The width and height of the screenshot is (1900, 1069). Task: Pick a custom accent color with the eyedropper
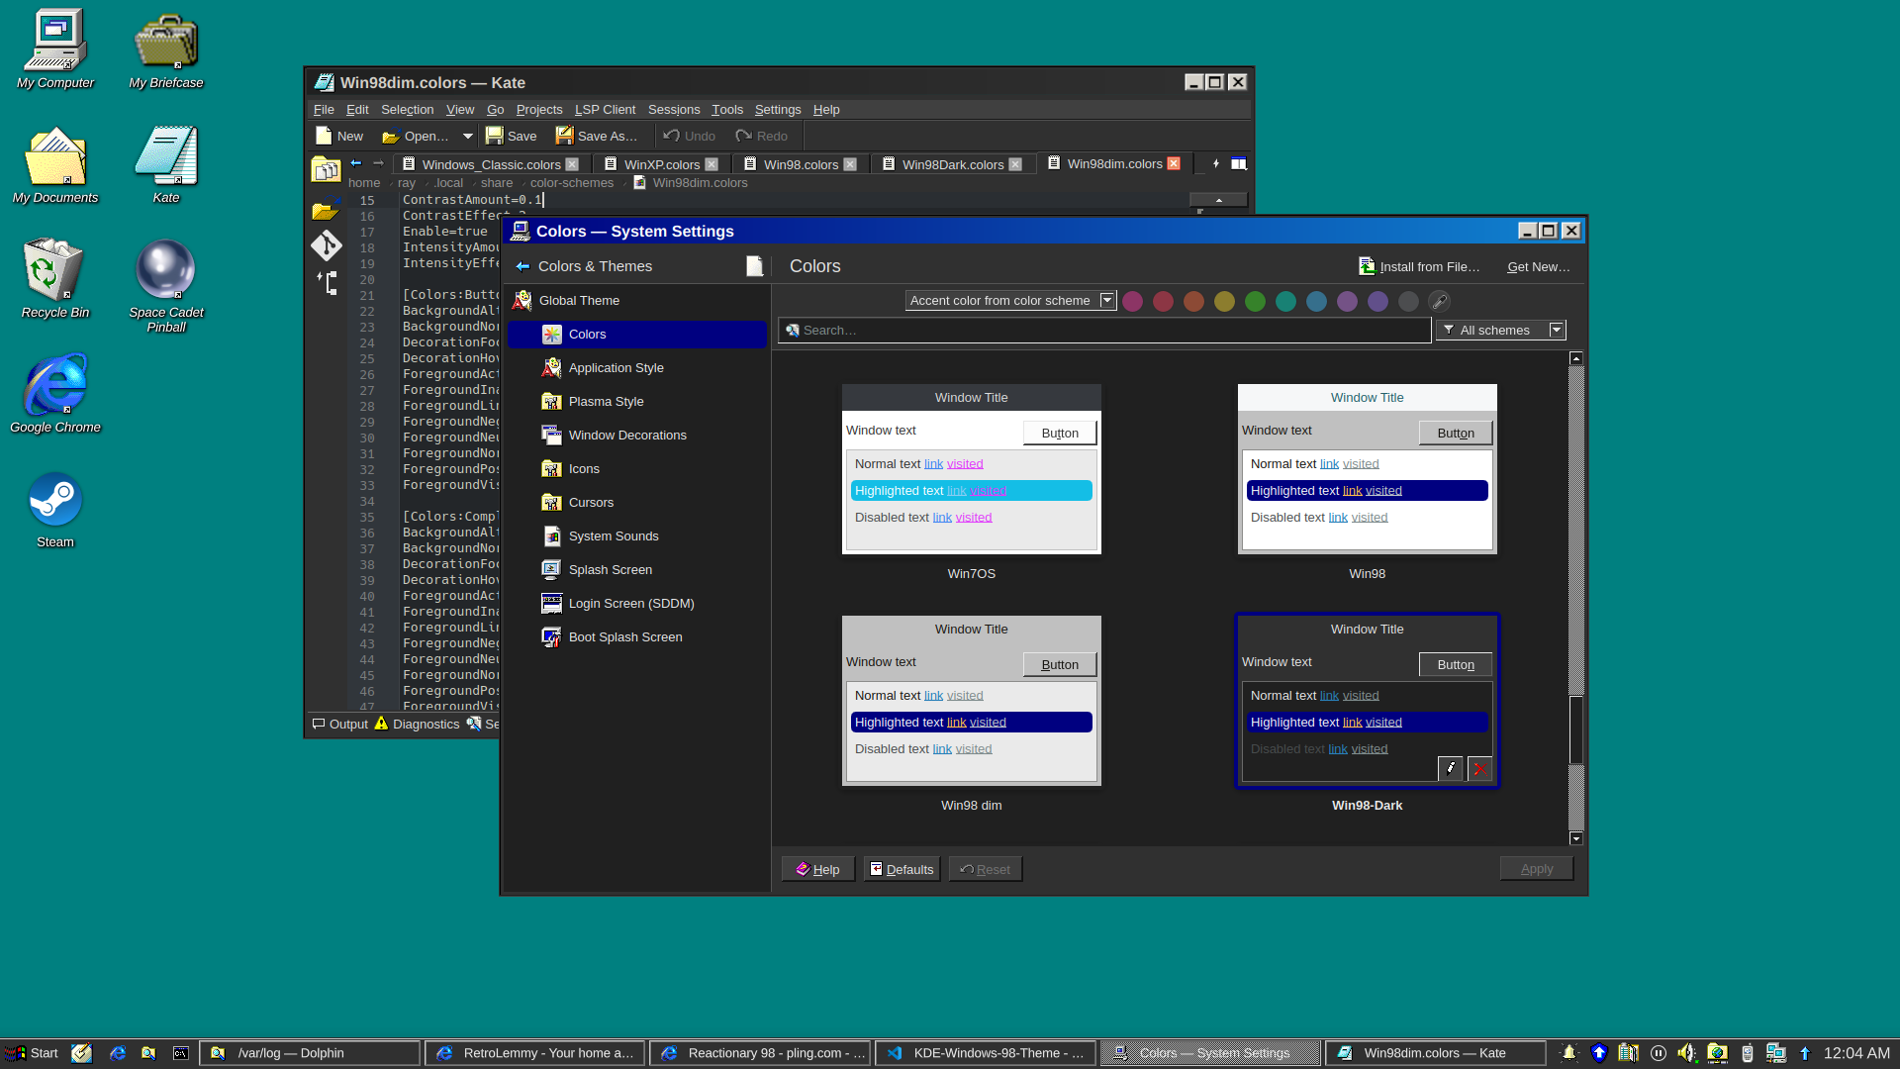click(x=1439, y=301)
